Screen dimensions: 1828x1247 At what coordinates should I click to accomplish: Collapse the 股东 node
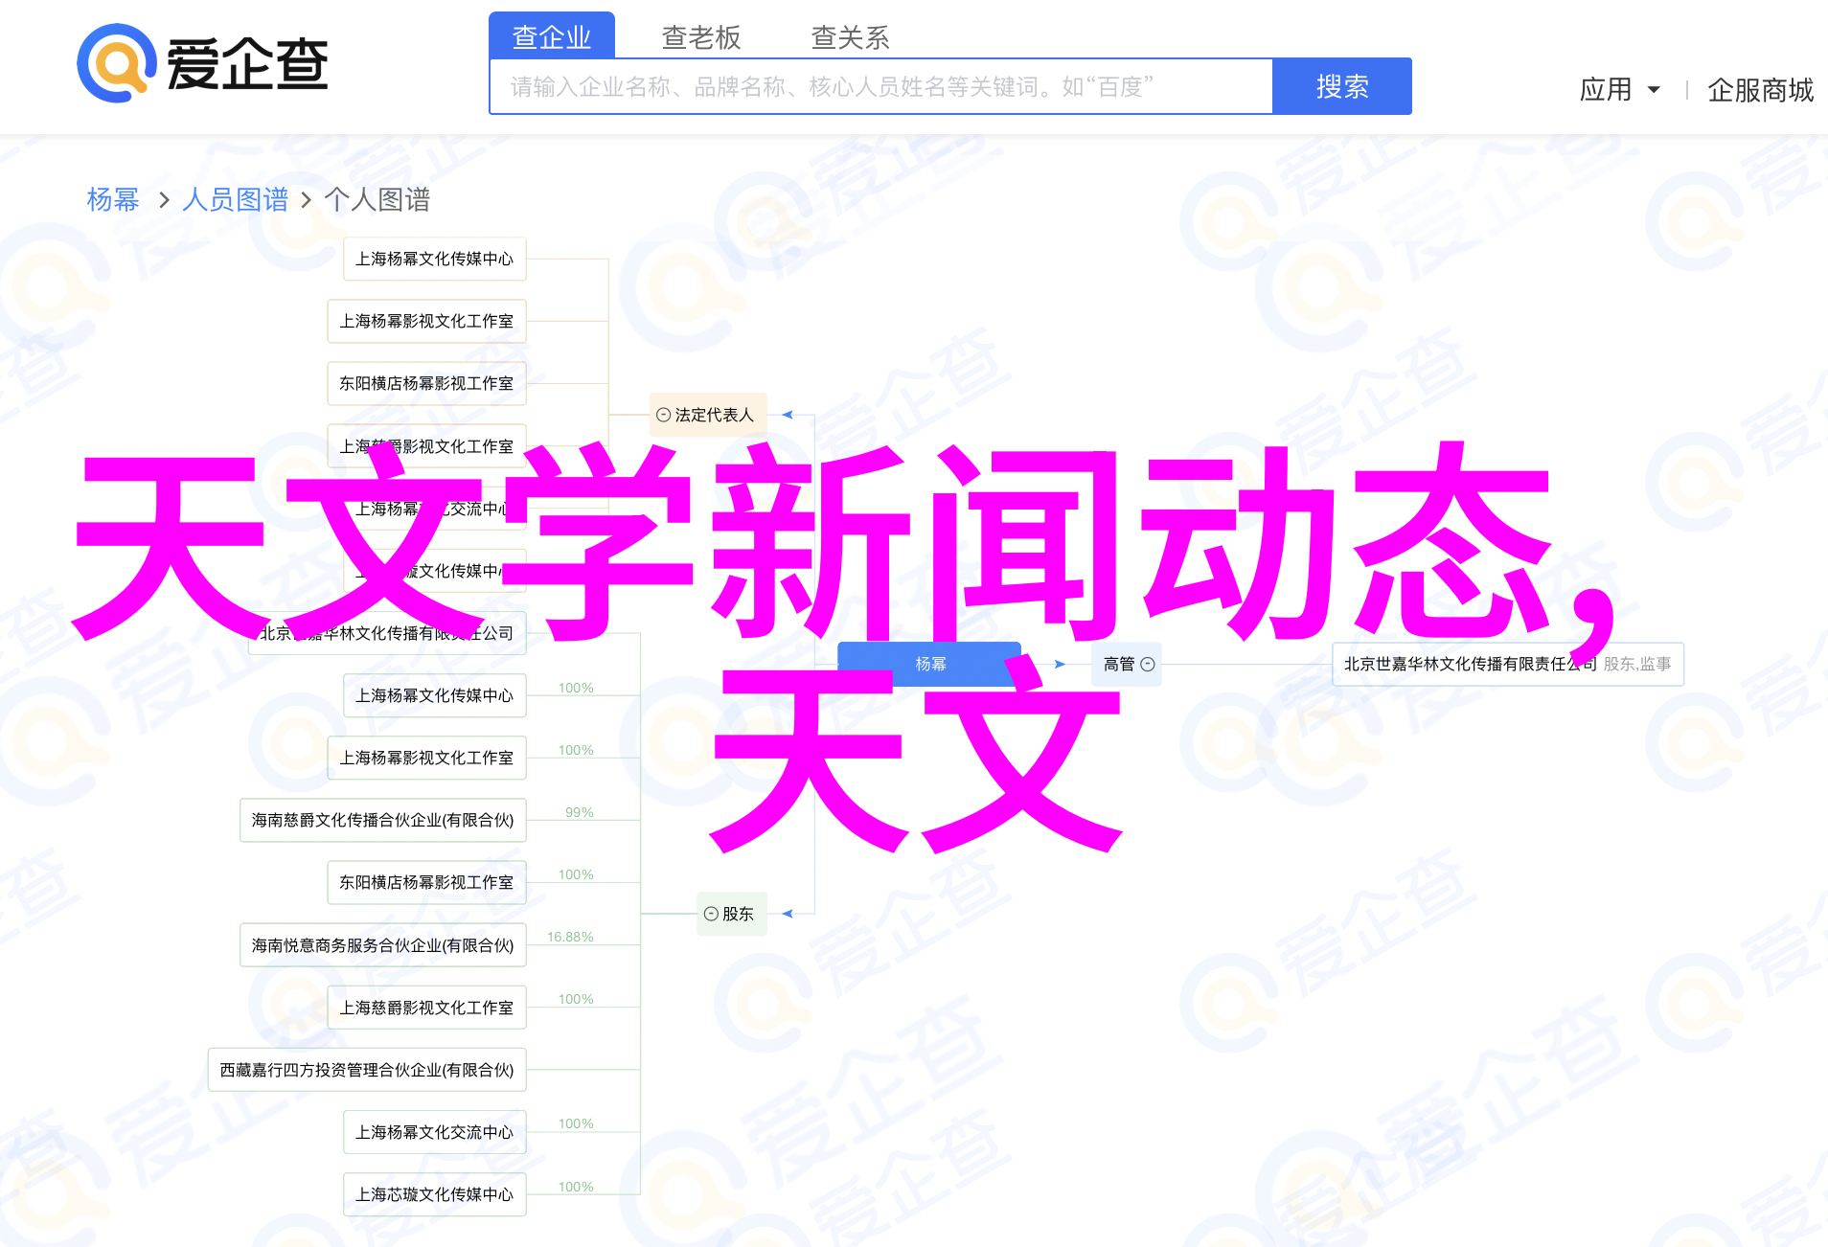point(711,914)
